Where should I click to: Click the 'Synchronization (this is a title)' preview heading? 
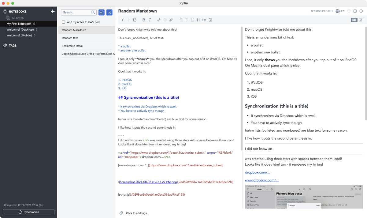(276, 106)
